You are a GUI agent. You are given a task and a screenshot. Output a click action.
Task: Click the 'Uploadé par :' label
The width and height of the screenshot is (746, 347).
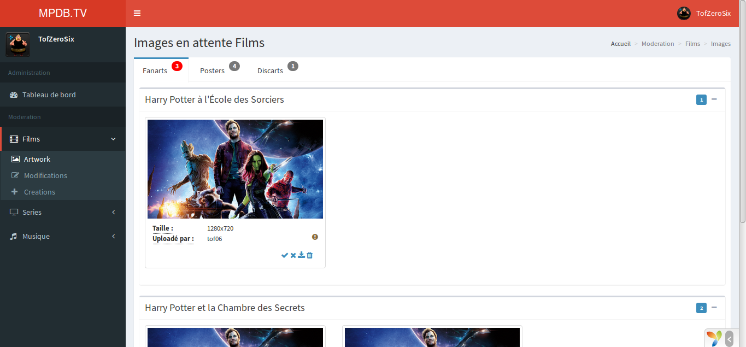173,239
